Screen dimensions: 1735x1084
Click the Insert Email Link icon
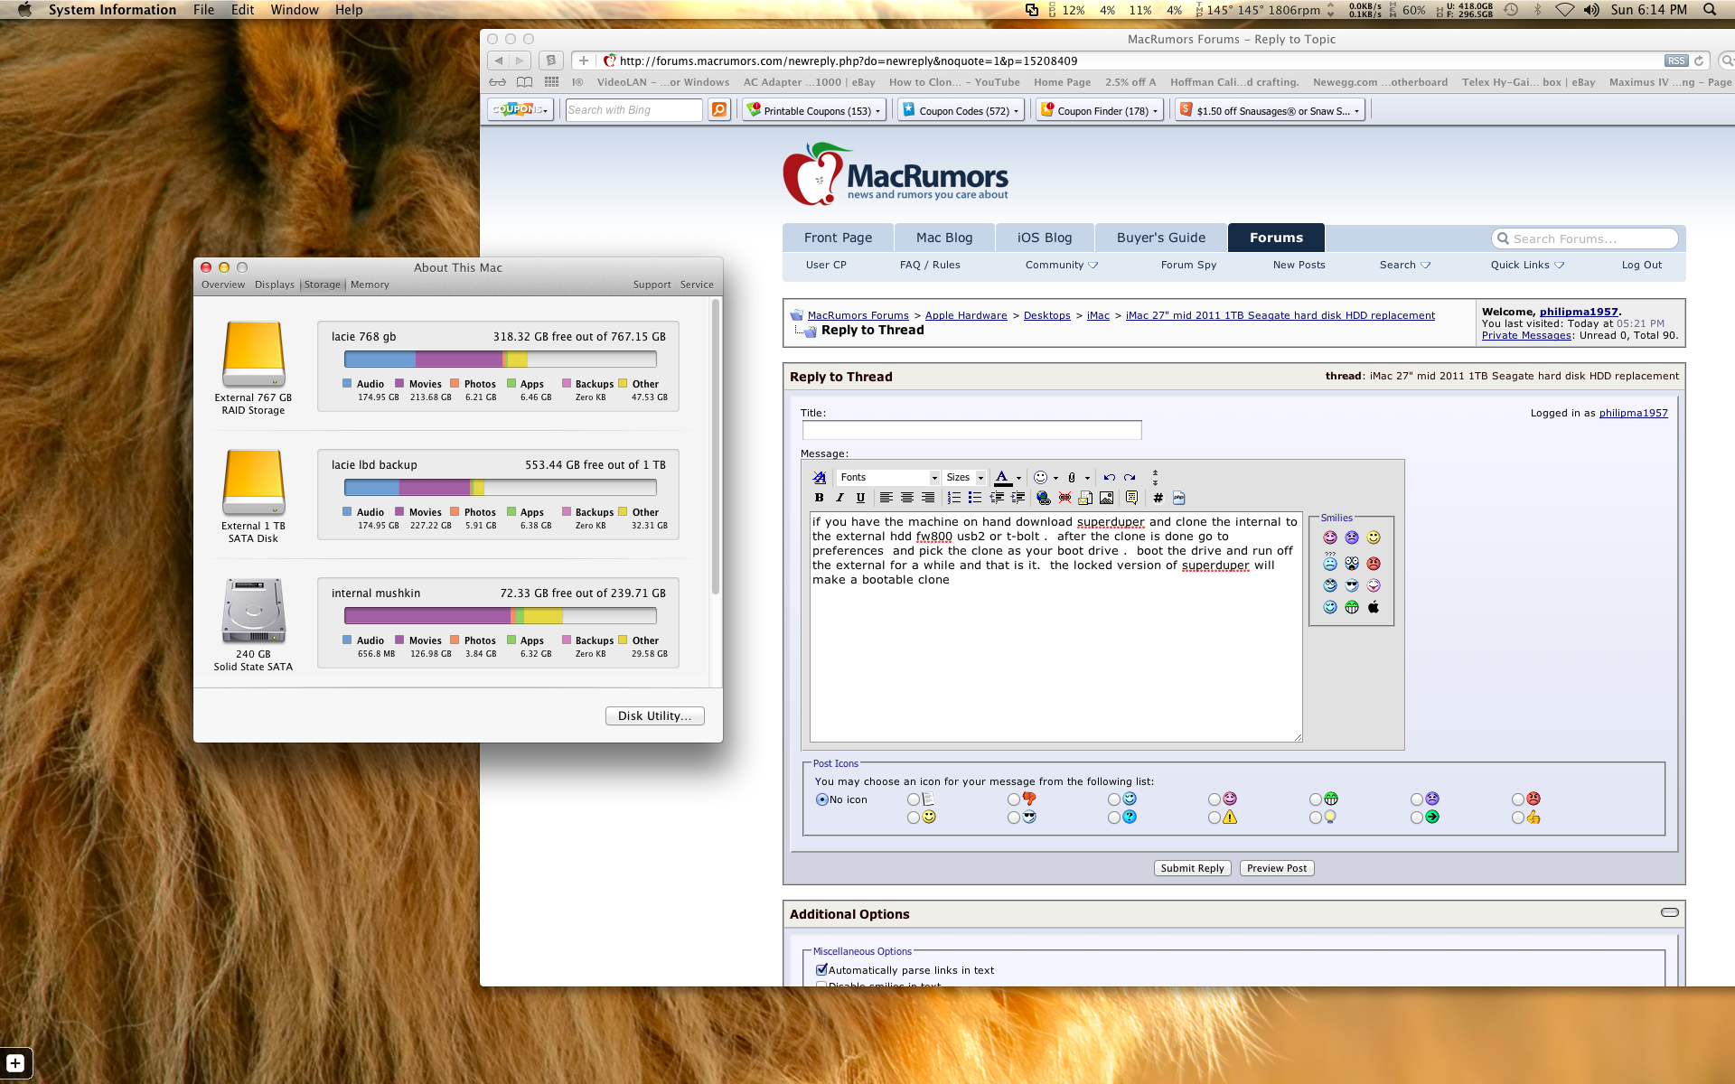coord(1085,498)
